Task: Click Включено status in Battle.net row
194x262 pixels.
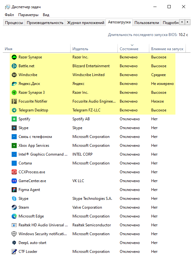Action: (x=129, y=66)
